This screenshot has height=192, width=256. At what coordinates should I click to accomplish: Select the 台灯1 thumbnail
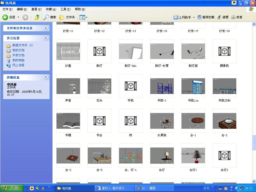click(x=193, y=155)
